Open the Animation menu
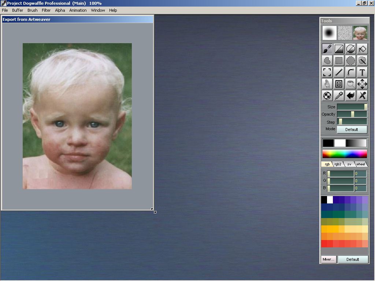 click(78, 10)
